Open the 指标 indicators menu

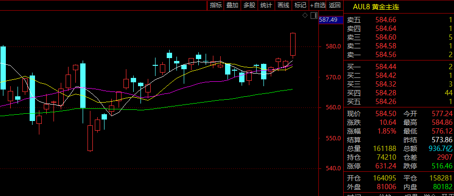(x=216, y=5)
